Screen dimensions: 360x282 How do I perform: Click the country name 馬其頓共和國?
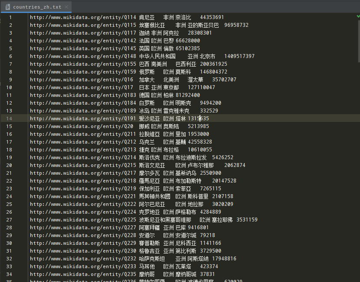(155, 196)
